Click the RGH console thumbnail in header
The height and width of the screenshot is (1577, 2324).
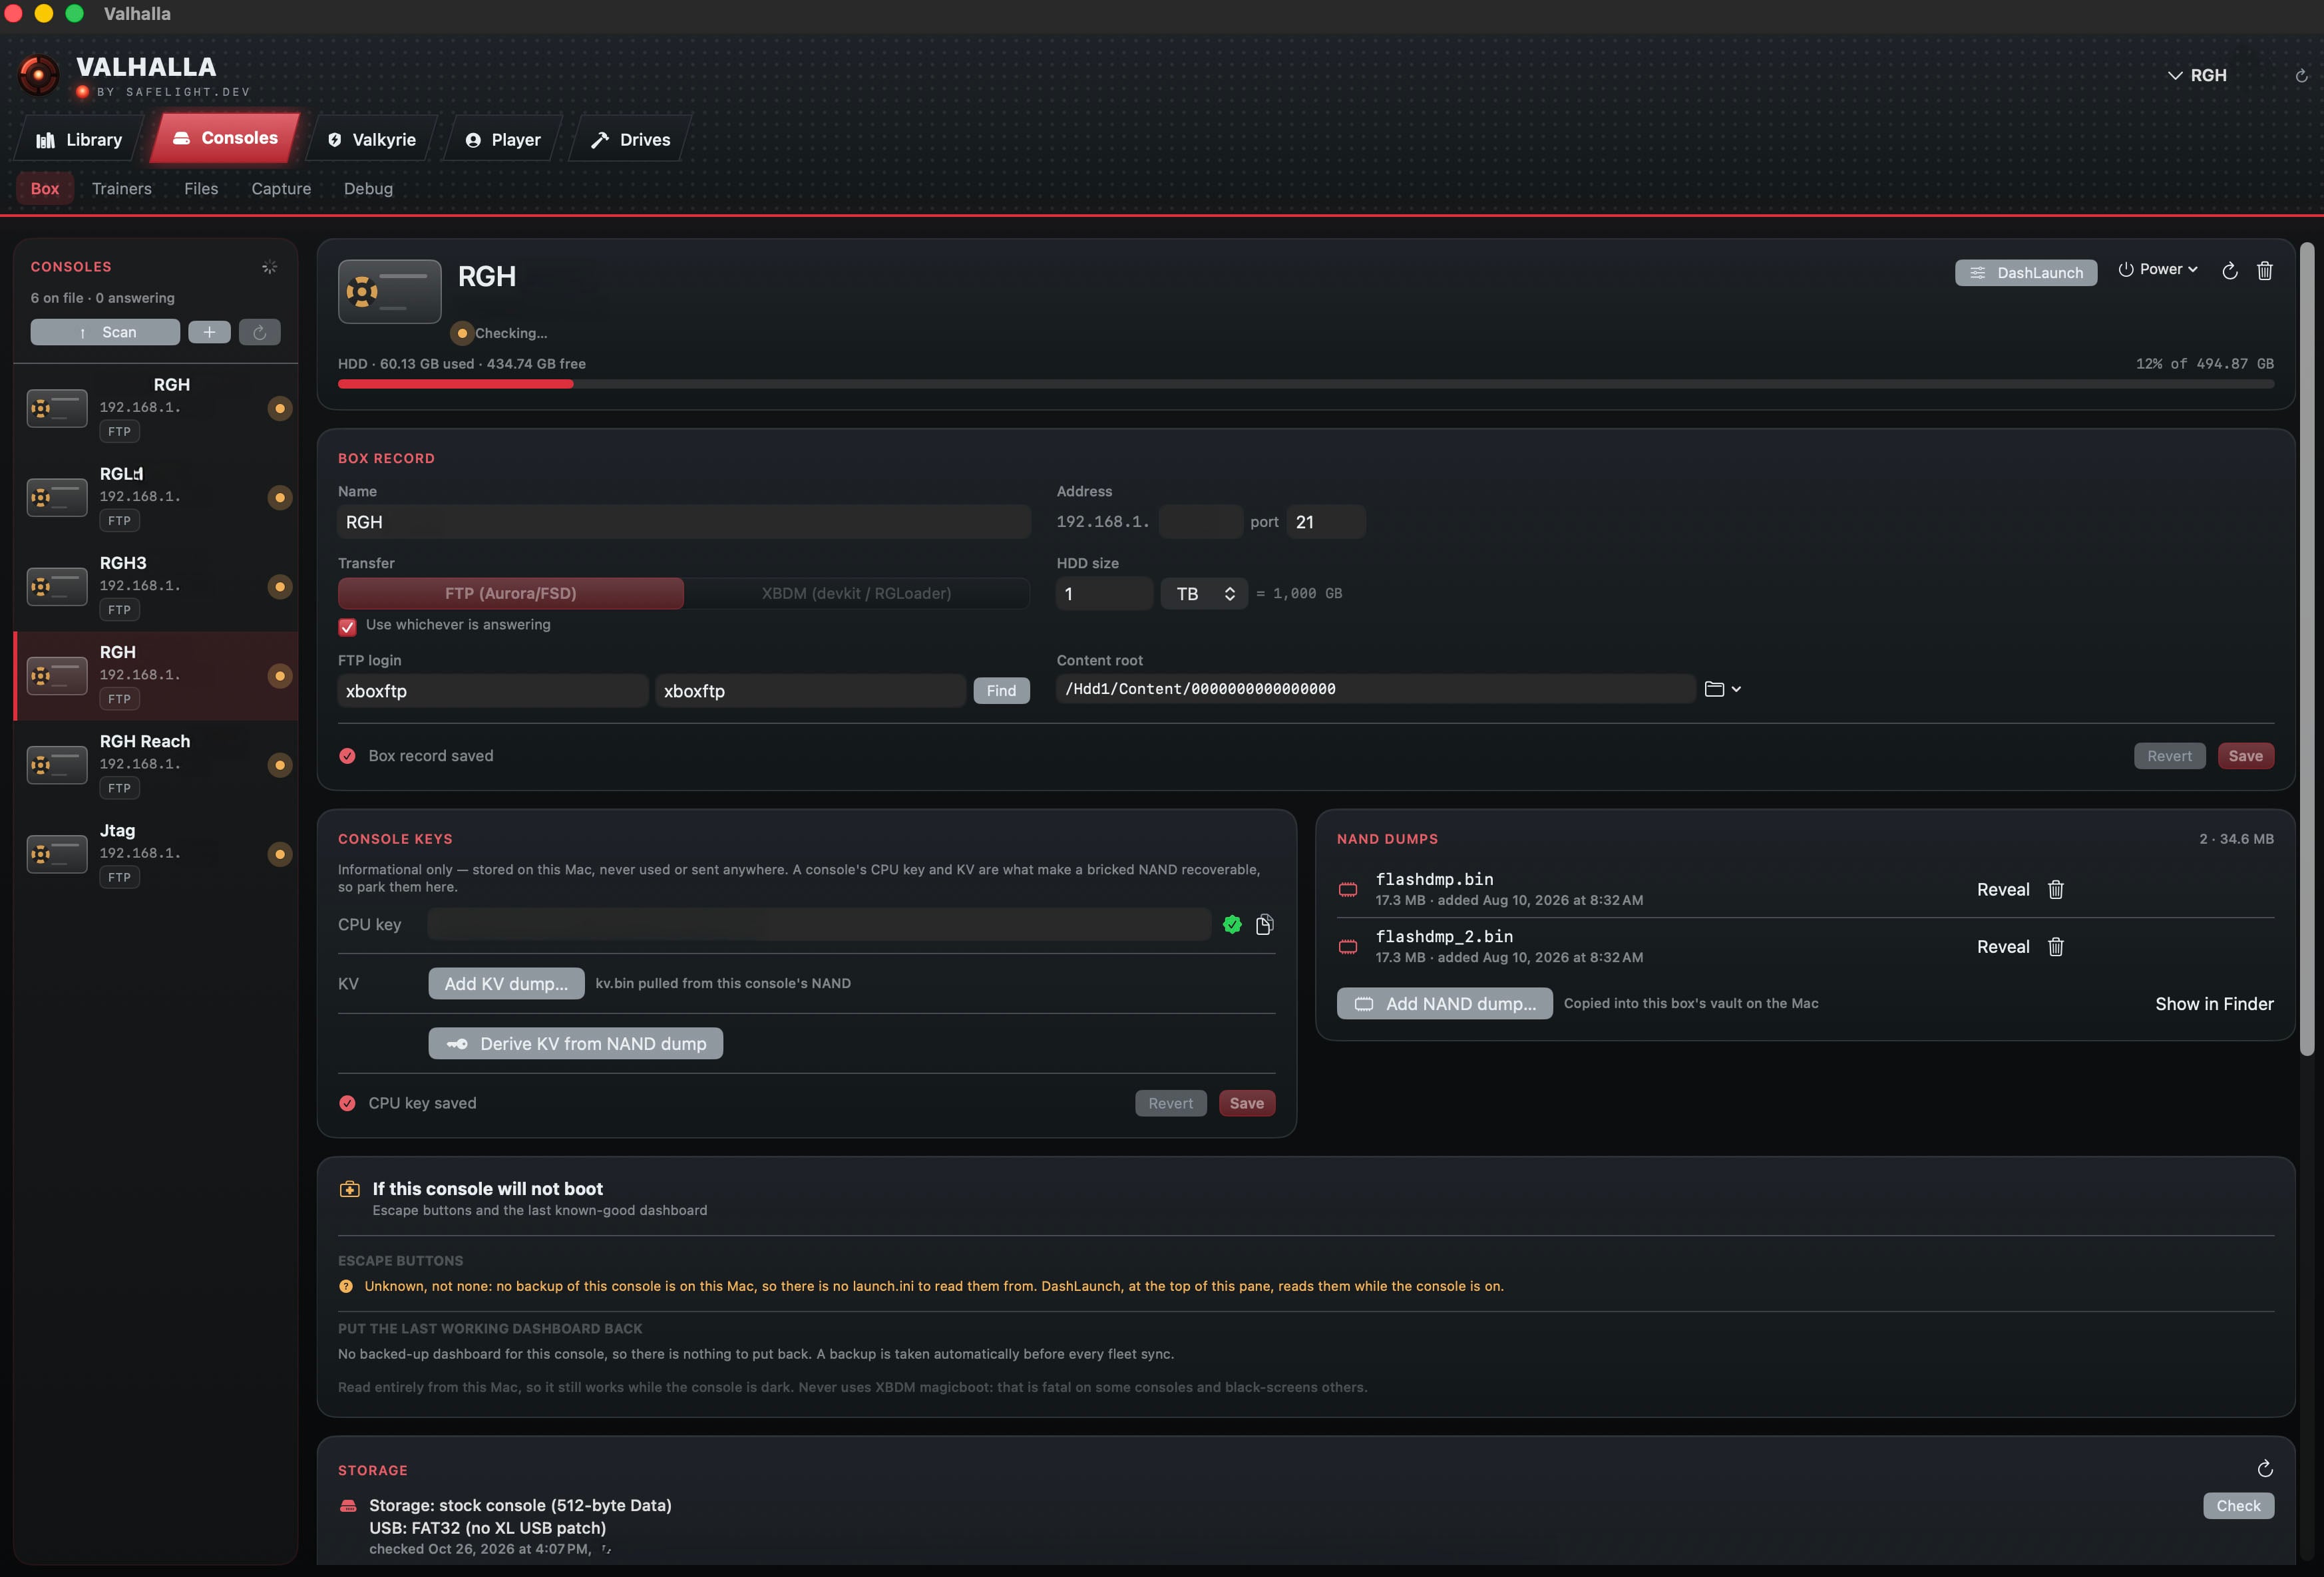click(389, 292)
